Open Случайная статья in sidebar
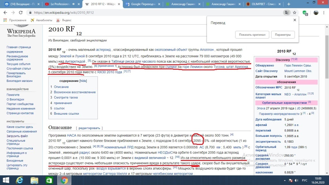Viewport: 329px width, 185px height. pos(19,69)
